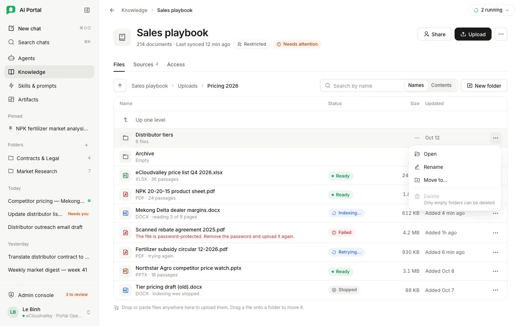
Task: Open Search chats
Action: point(49,42)
